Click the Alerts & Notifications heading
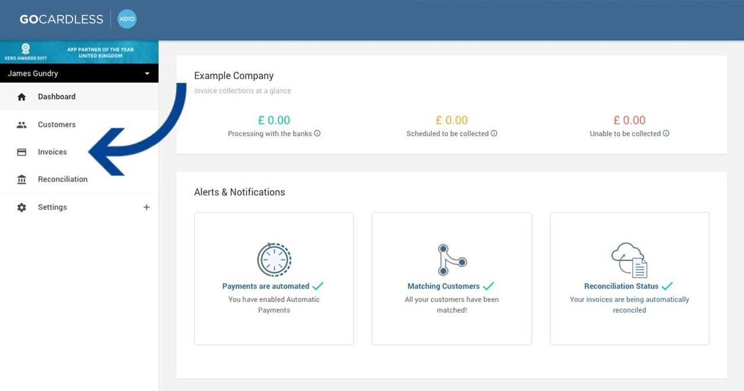The image size is (744, 391). point(239,192)
